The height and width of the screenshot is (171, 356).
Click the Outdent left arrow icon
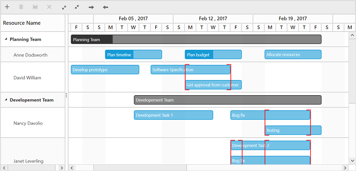(105, 7)
